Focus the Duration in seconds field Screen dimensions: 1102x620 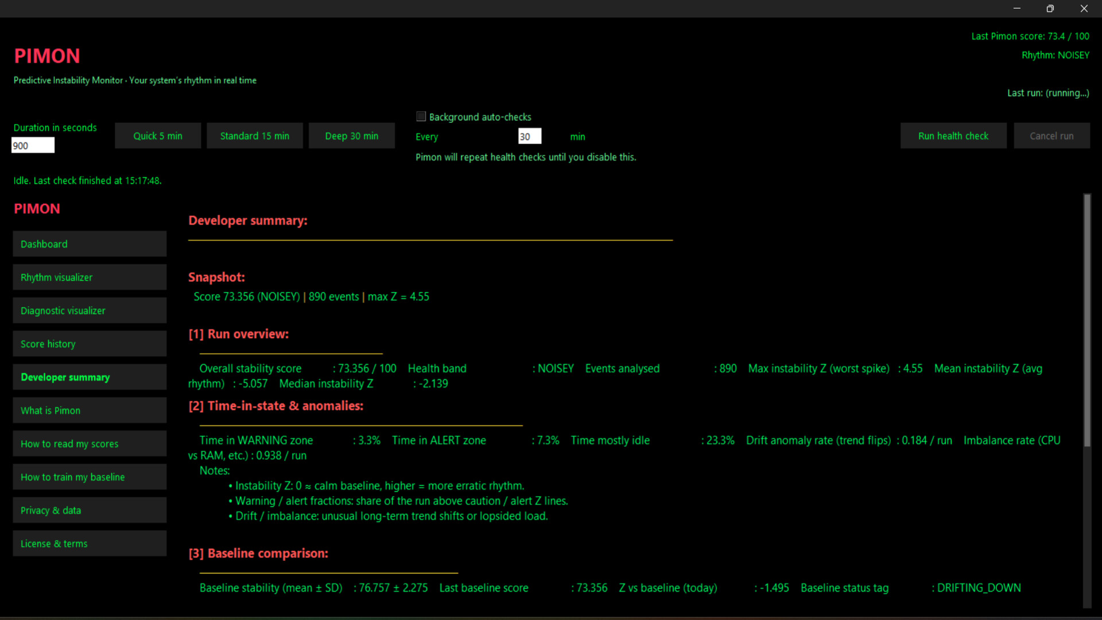coord(33,146)
